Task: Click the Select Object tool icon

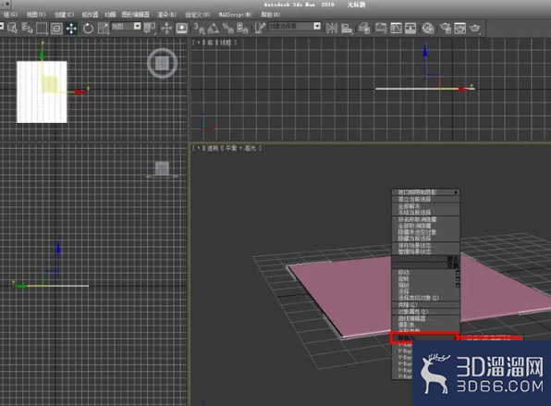Action: coord(12,28)
